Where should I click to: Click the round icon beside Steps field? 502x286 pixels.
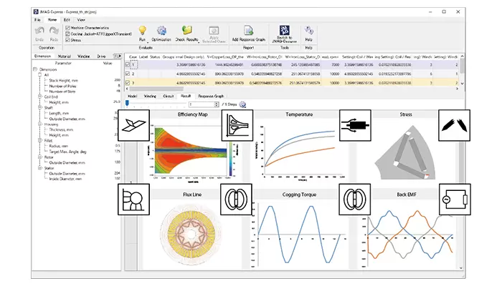coord(242,104)
